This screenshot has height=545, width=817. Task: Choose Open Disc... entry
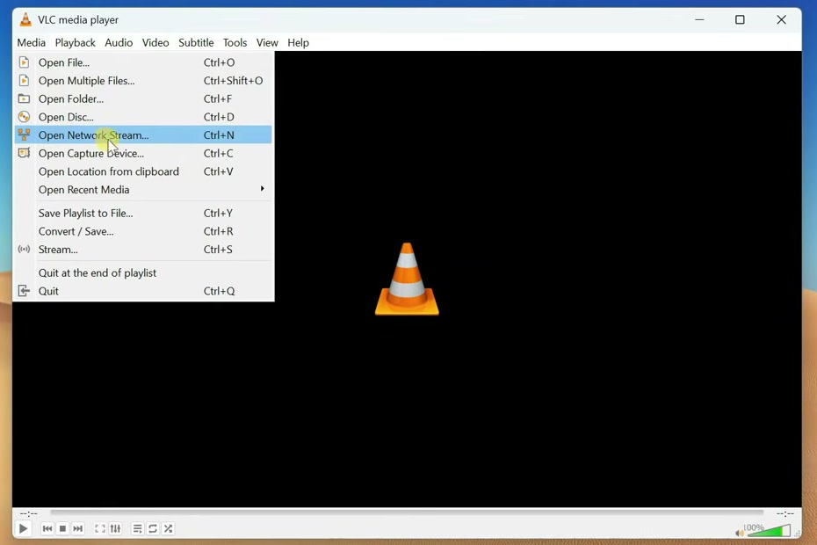(x=143, y=117)
